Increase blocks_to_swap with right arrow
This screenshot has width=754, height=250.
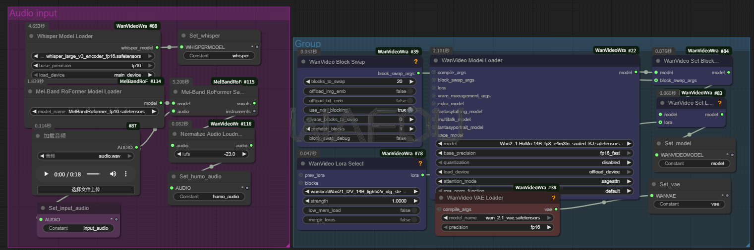click(x=412, y=82)
